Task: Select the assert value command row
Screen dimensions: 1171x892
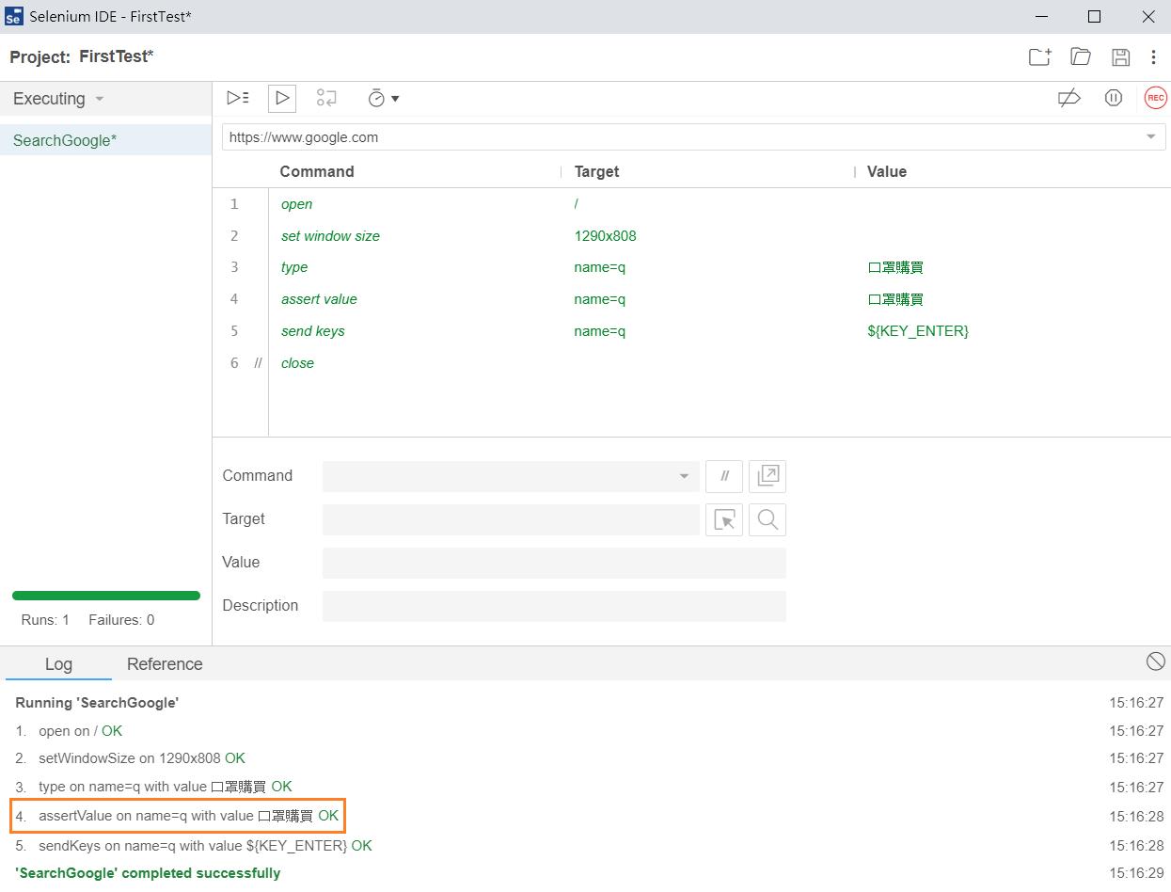Action: (691, 299)
